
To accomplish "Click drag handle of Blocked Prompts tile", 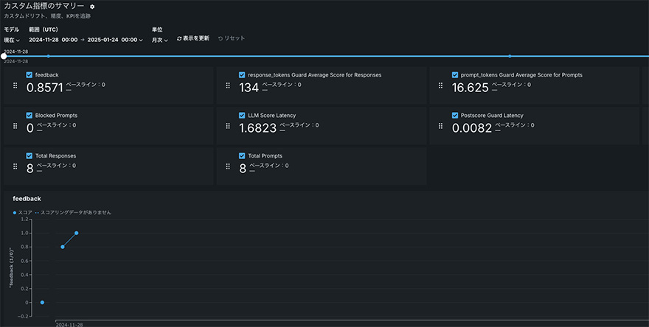I will click(x=15, y=126).
